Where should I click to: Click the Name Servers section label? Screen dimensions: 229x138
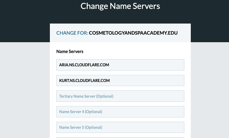tap(70, 51)
